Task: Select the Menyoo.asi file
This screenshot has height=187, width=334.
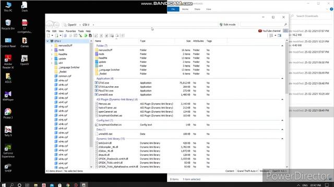Action: tap(104, 104)
